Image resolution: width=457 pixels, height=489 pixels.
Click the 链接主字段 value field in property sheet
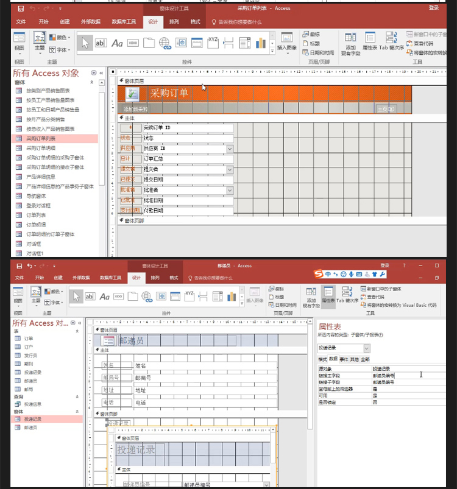(x=408, y=376)
